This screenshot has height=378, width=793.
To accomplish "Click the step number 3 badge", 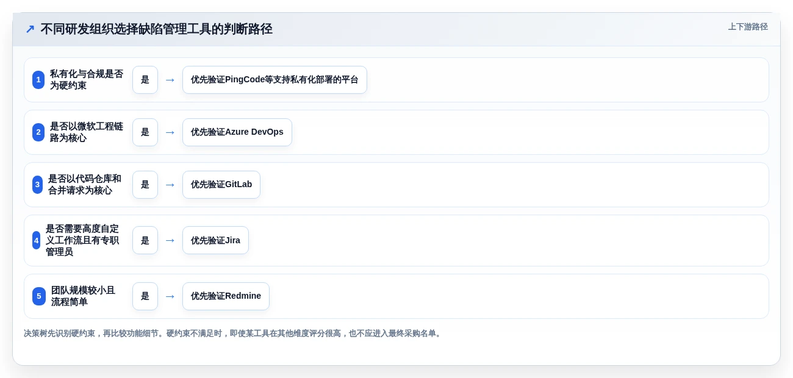I will coord(38,185).
